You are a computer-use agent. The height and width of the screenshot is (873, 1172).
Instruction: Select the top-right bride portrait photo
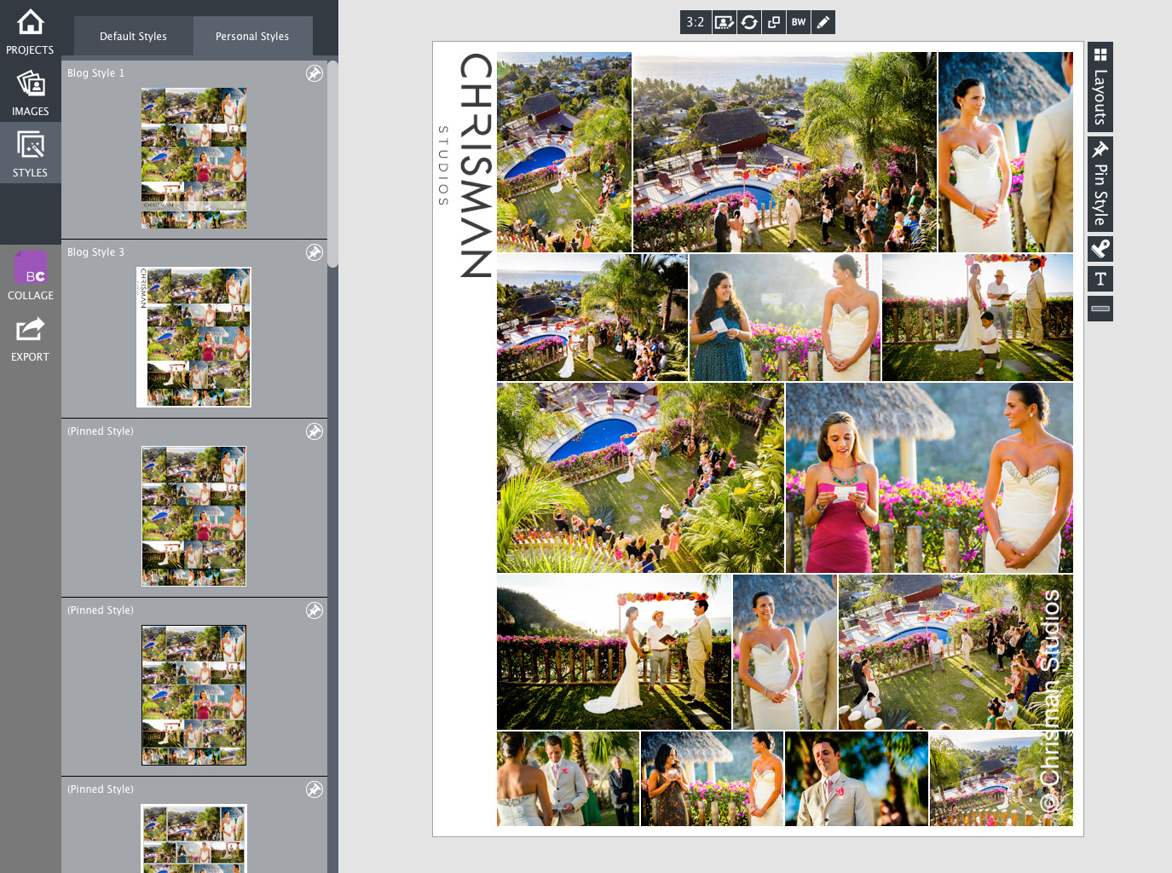pos(1006,152)
